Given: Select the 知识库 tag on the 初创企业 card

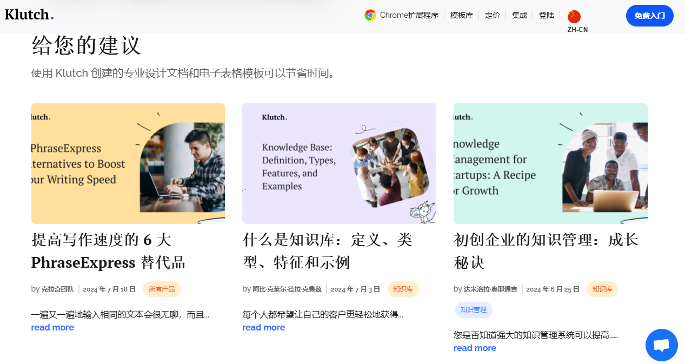Looking at the screenshot, I should point(602,289).
